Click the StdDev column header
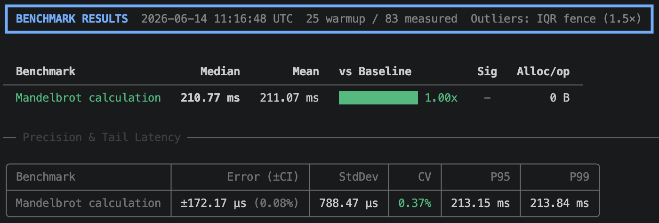This screenshot has height=223, width=659. pyautogui.click(x=358, y=177)
